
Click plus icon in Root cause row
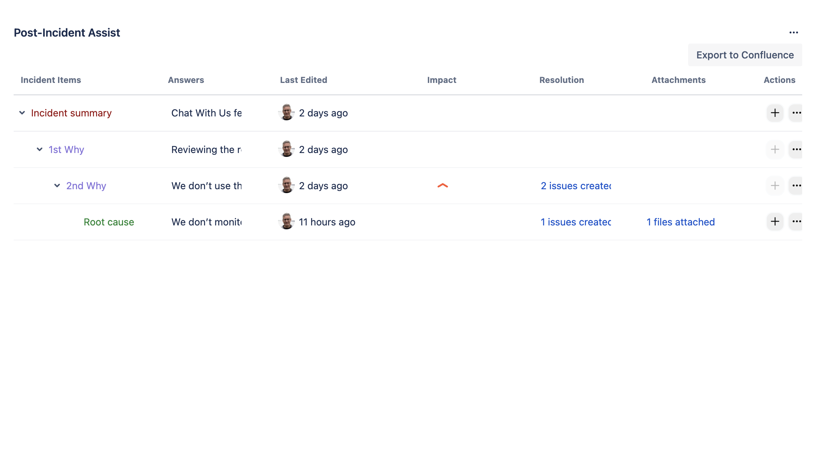coord(775,222)
